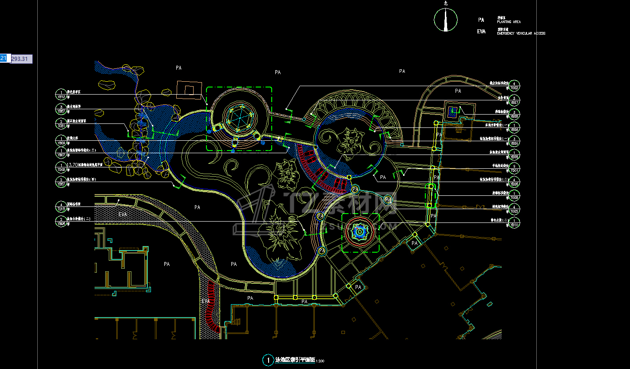
Task: Select the callout bubble labeled 1 / YB07
Action: coord(61,153)
